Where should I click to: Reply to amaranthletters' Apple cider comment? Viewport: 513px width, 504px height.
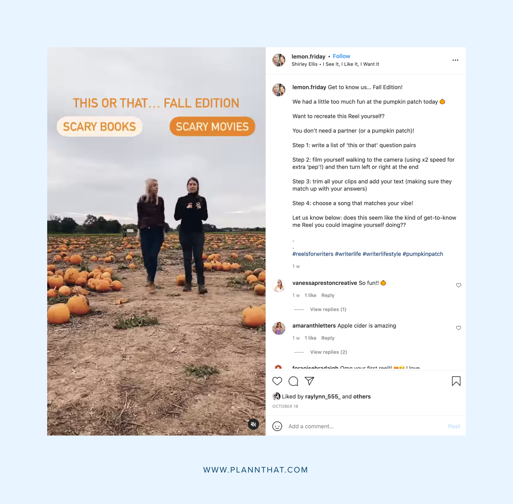point(328,338)
